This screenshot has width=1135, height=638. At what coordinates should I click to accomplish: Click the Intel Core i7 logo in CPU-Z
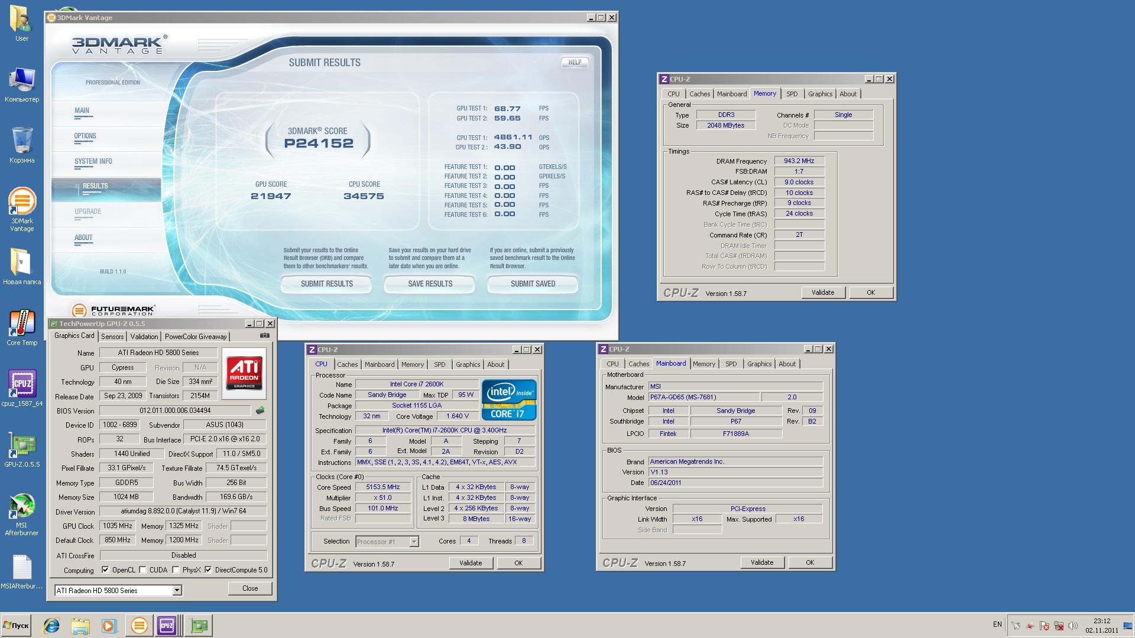pos(509,399)
